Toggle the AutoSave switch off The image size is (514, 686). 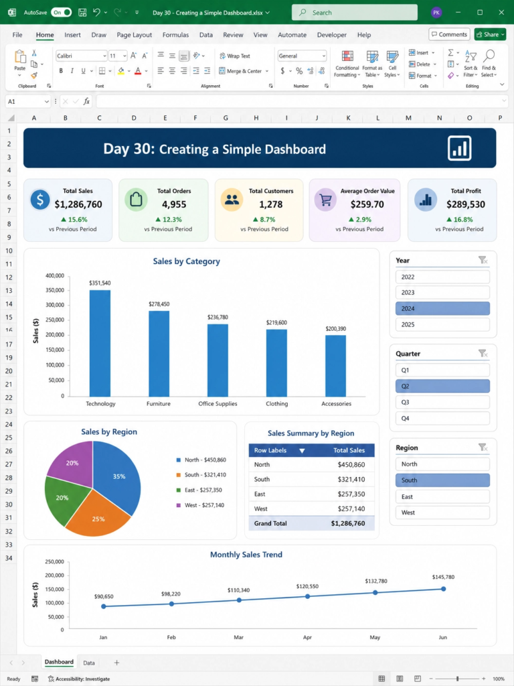click(61, 13)
